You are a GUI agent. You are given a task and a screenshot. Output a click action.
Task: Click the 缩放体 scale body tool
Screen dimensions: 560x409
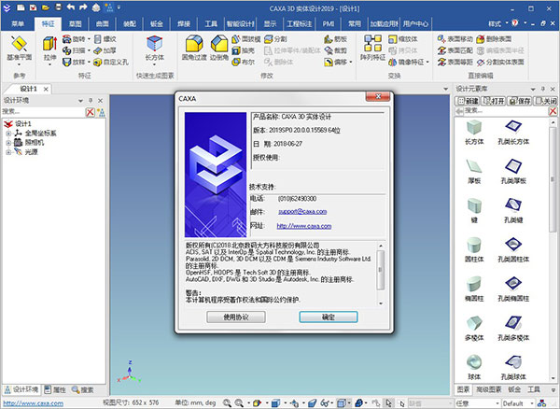[x=403, y=39]
